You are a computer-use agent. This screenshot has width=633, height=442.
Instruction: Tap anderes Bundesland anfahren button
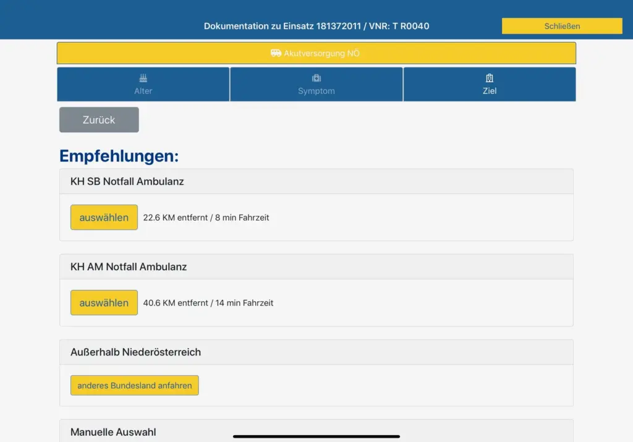point(134,385)
